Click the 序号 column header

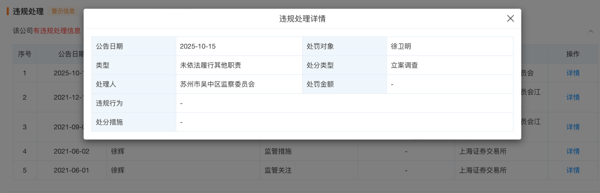click(x=25, y=54)
